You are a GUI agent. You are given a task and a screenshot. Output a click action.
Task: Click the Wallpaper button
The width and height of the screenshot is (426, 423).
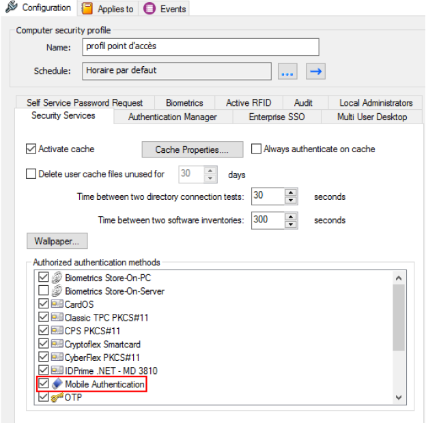57,241
